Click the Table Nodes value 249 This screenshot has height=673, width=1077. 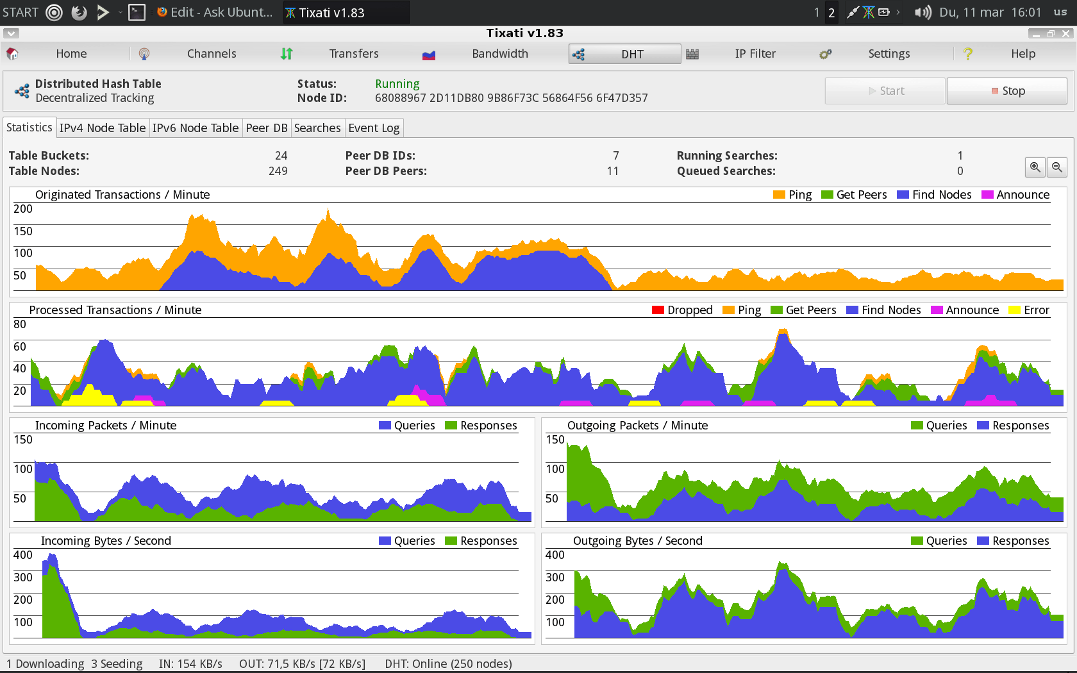278,171
